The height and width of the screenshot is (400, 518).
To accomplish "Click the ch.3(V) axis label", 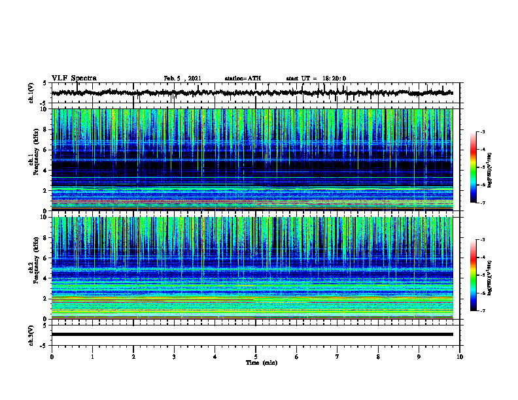I will pyautogui.click(x=31, y=336).
